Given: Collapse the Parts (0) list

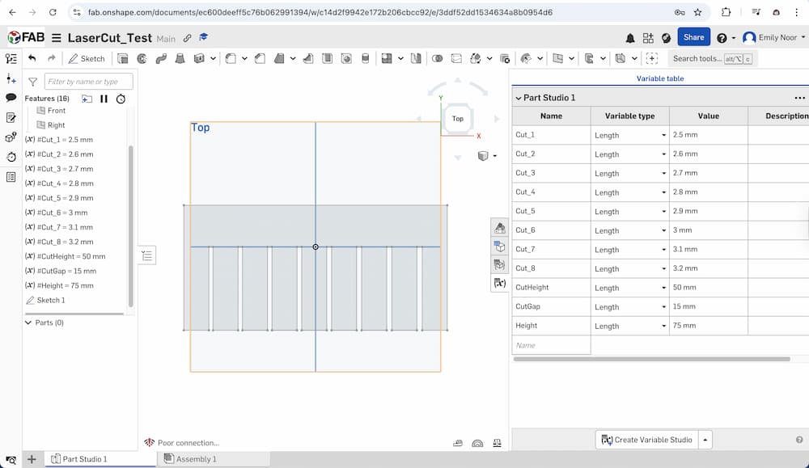Looking at the screenshot, I should [28, 323].
